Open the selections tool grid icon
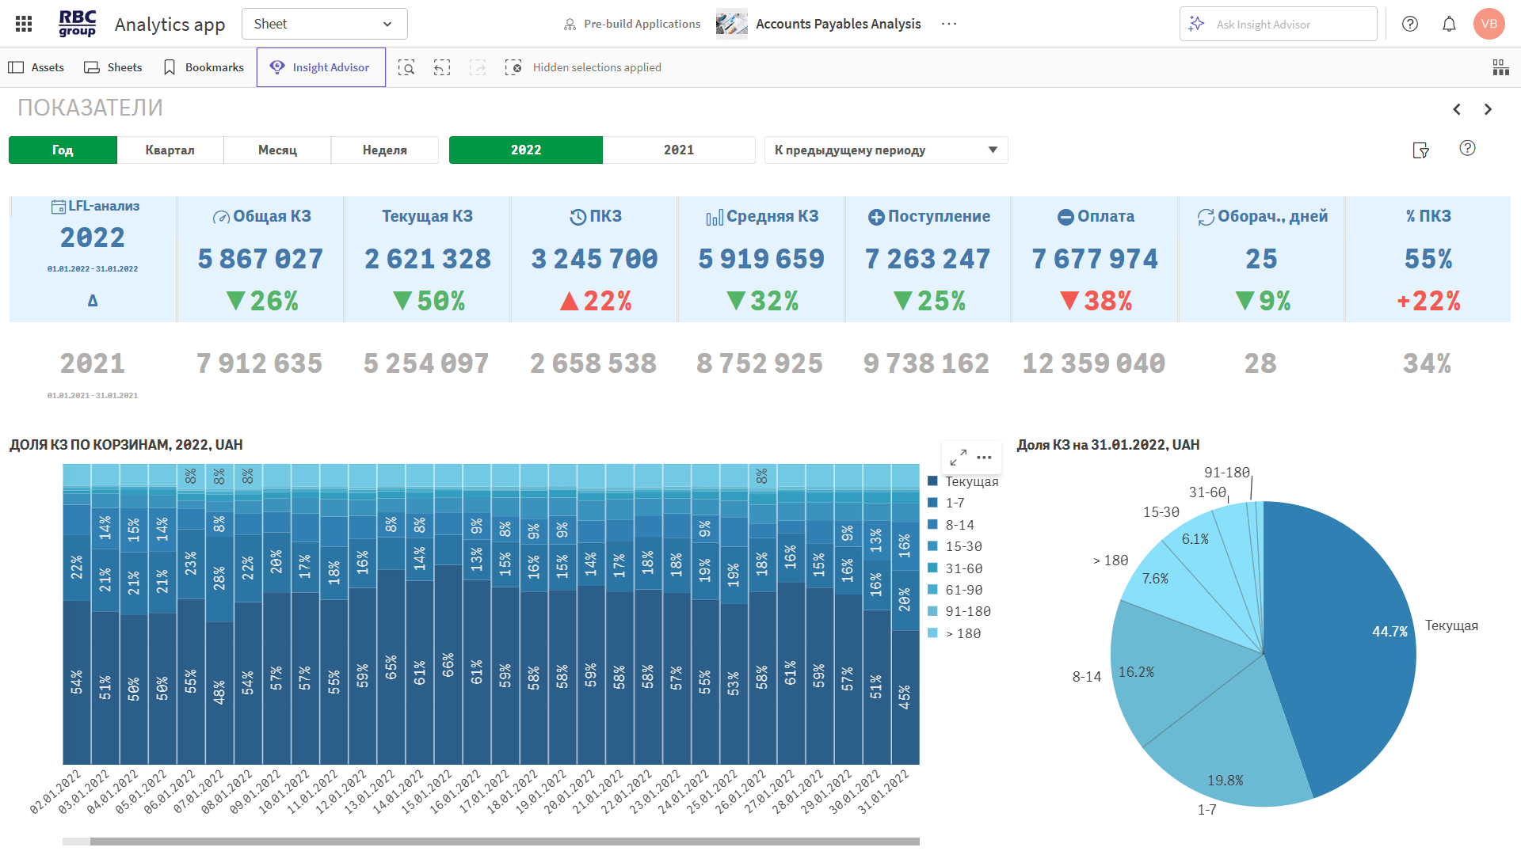Screen dimensions: 1521x855 [x=1500, y=67]
